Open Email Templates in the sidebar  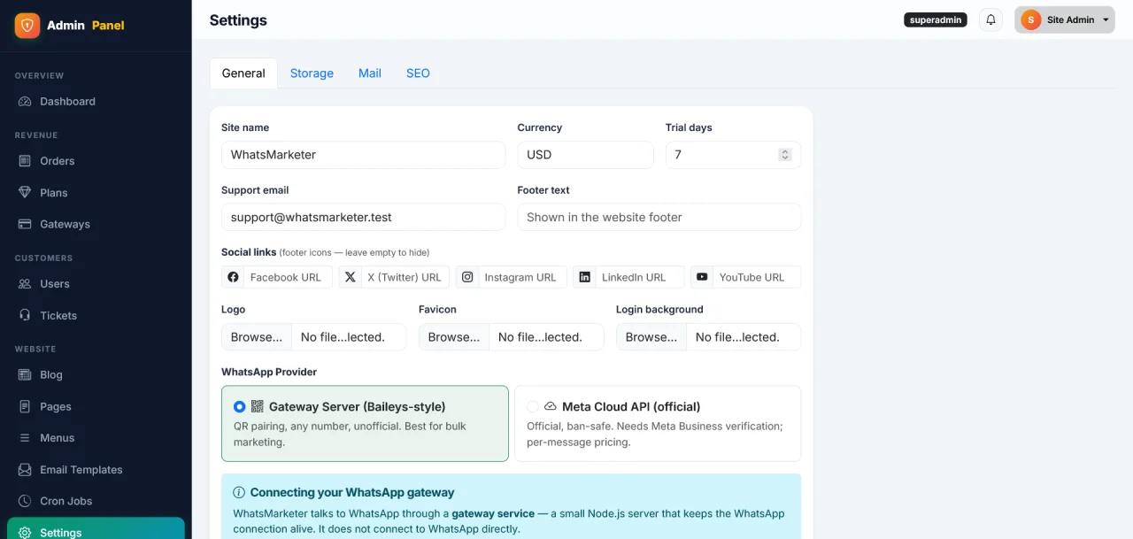(x=96, y=470)
